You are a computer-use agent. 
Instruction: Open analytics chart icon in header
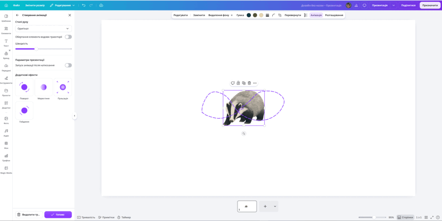tap(356, 5)
